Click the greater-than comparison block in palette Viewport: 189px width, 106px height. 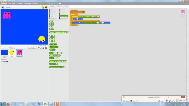point(52,41)
